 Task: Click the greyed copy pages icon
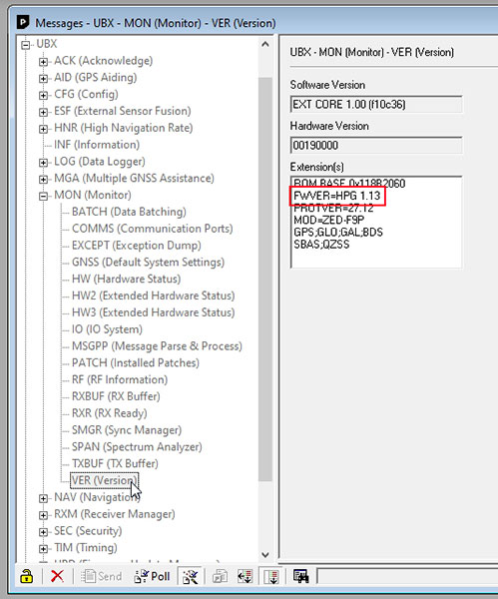point(221,576)
